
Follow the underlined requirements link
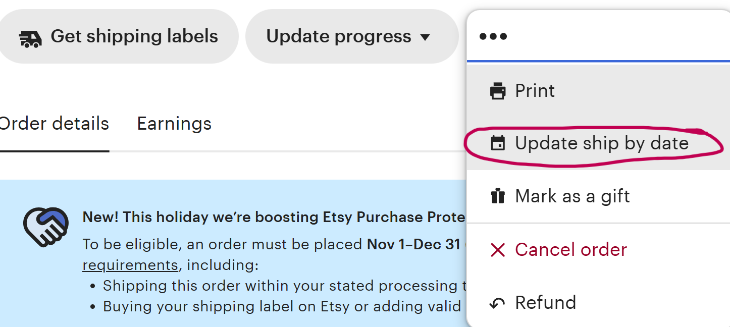click(x=130, y=265)
